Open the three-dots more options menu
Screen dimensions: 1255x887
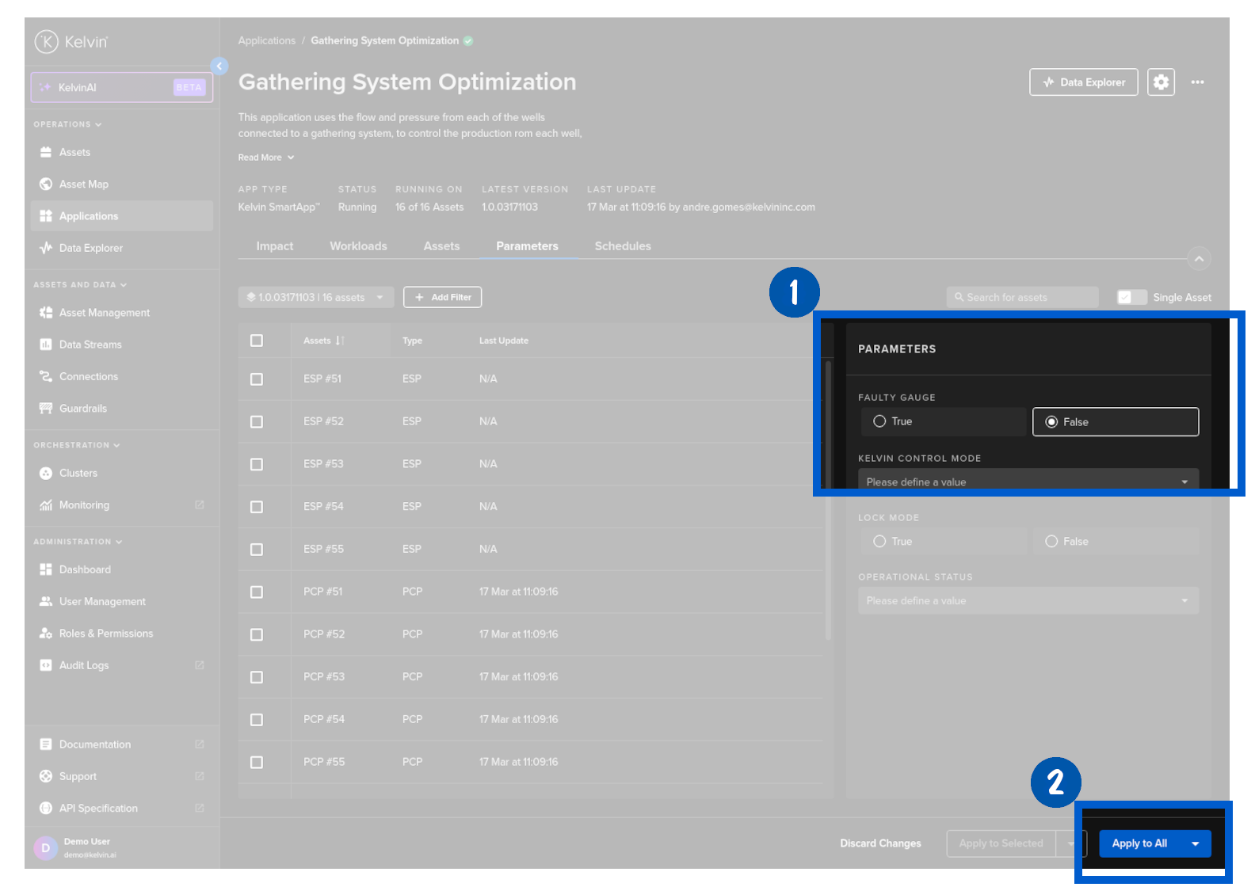[x=1197, y=82]
